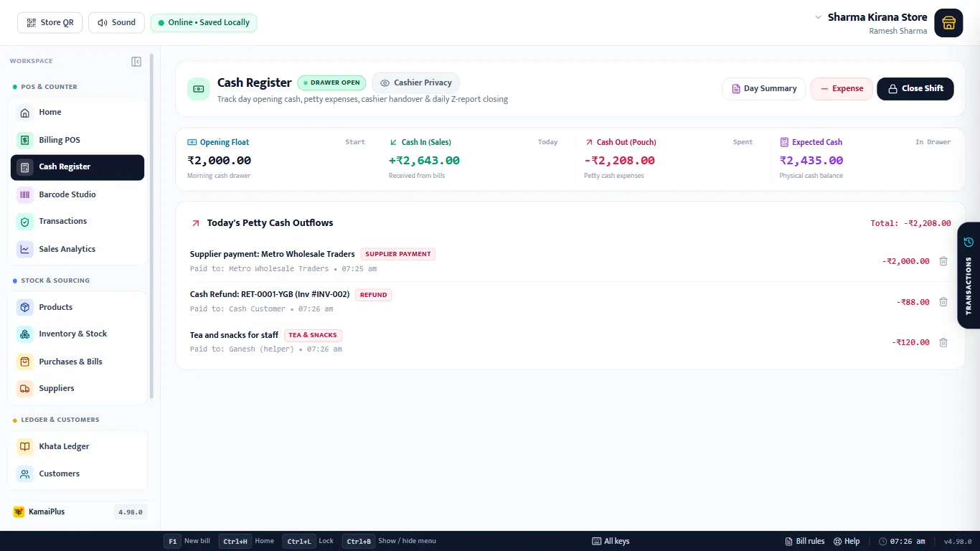This screenshot has height=551, width=980.
Task: Click the Total: -₹2,208.00 text
Action: (x=910, y=223)
